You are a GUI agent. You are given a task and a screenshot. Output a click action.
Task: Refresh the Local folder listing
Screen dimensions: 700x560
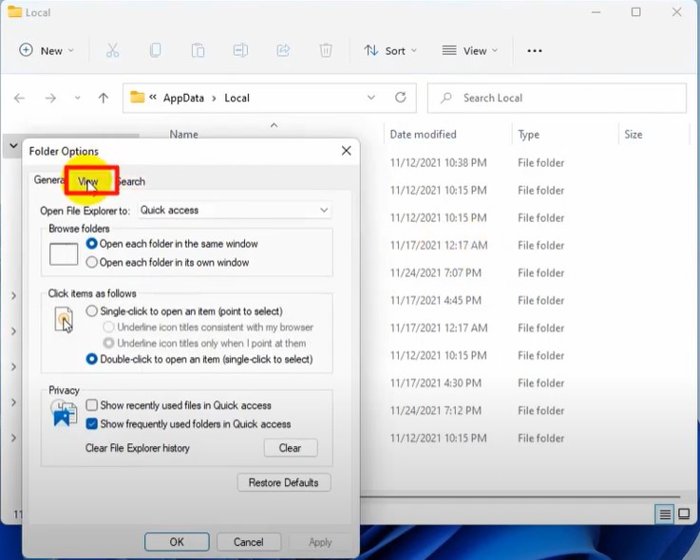[x=401, y=97]
